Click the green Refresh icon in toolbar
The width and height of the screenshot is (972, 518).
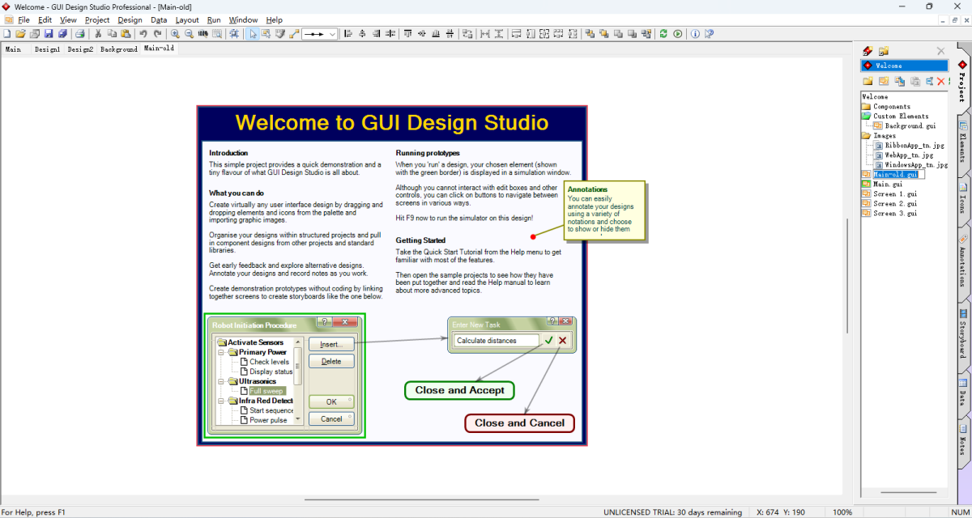[x=664, y=34]
